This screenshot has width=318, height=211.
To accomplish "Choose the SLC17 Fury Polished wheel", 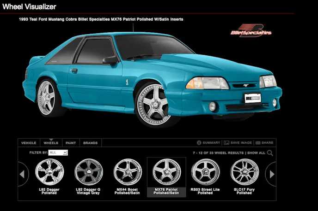I will click(x=245, y=171).
